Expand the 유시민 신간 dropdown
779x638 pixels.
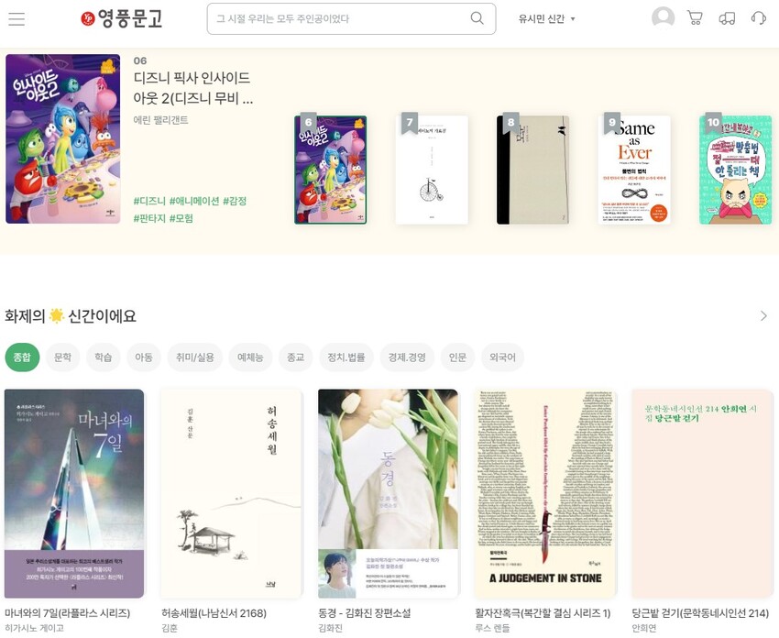(x=546, y=19)
